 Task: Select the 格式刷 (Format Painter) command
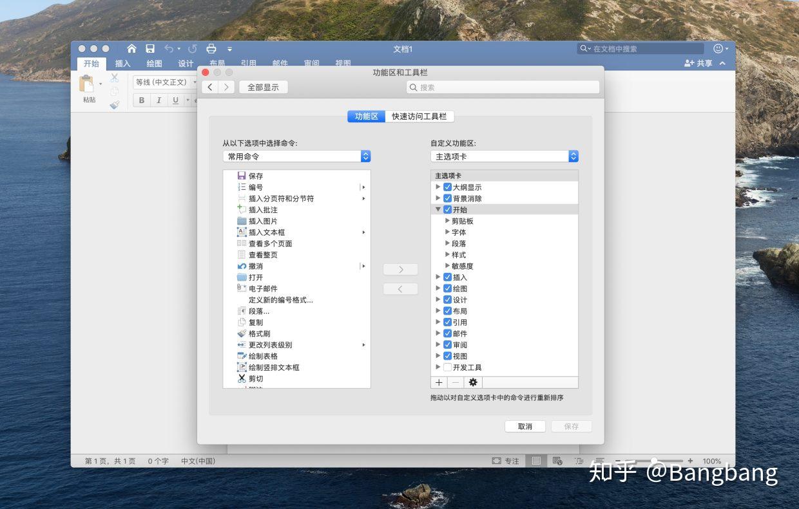coord(260,333)
